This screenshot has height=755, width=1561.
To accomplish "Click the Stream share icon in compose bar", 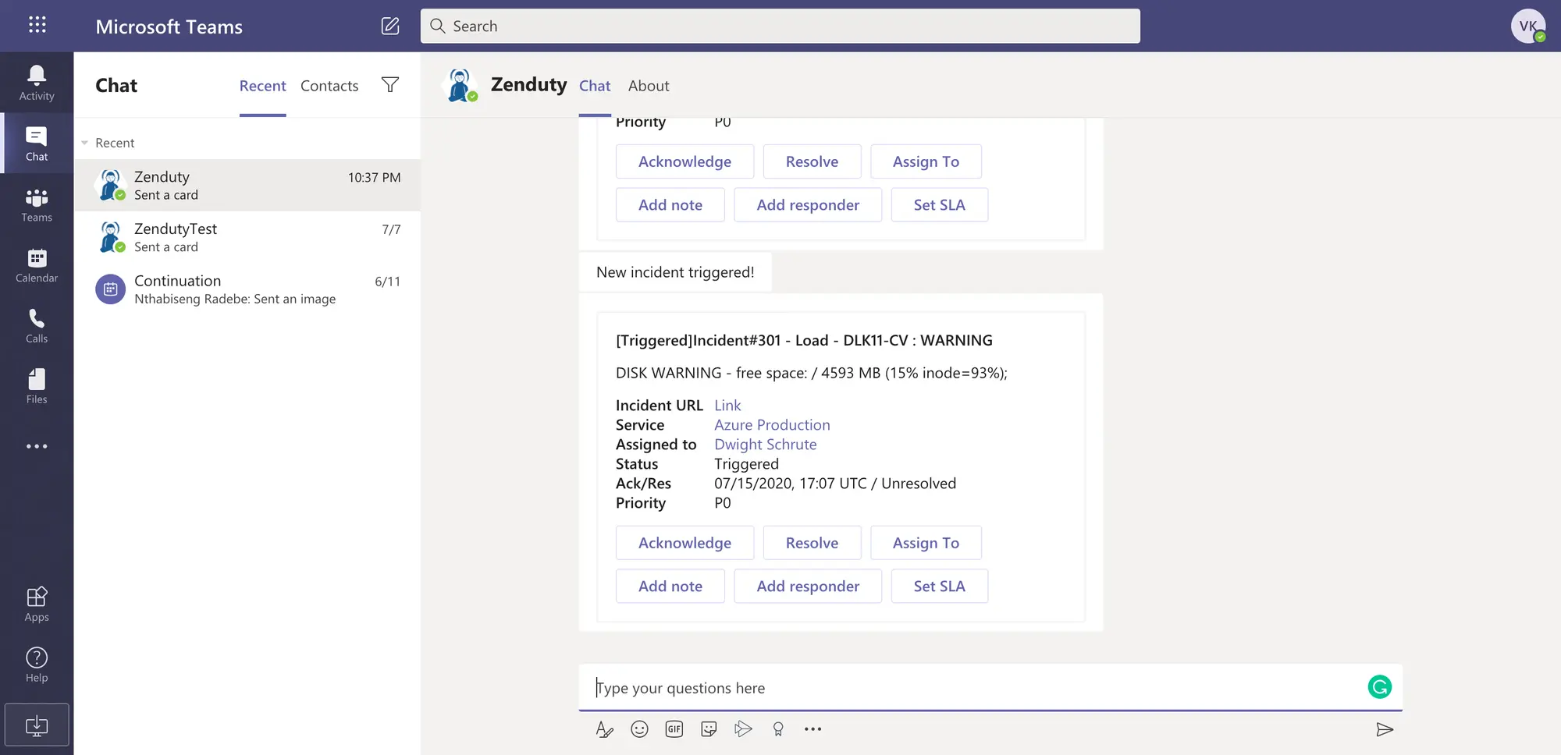I will point(743,729).
